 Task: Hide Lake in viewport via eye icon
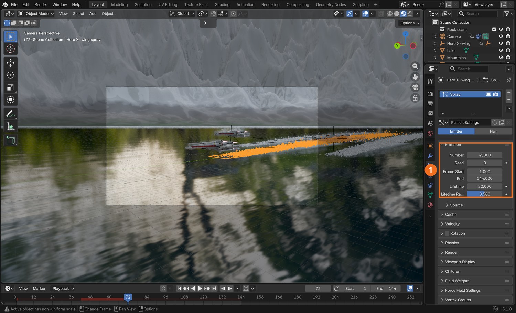(x=501, y=51)
